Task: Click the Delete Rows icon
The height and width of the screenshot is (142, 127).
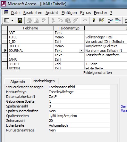Action: [118, 20]
